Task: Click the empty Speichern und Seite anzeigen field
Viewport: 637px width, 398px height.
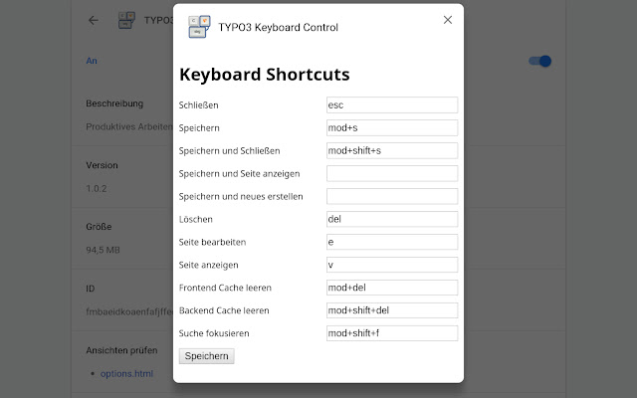Action: click(392, 173)
